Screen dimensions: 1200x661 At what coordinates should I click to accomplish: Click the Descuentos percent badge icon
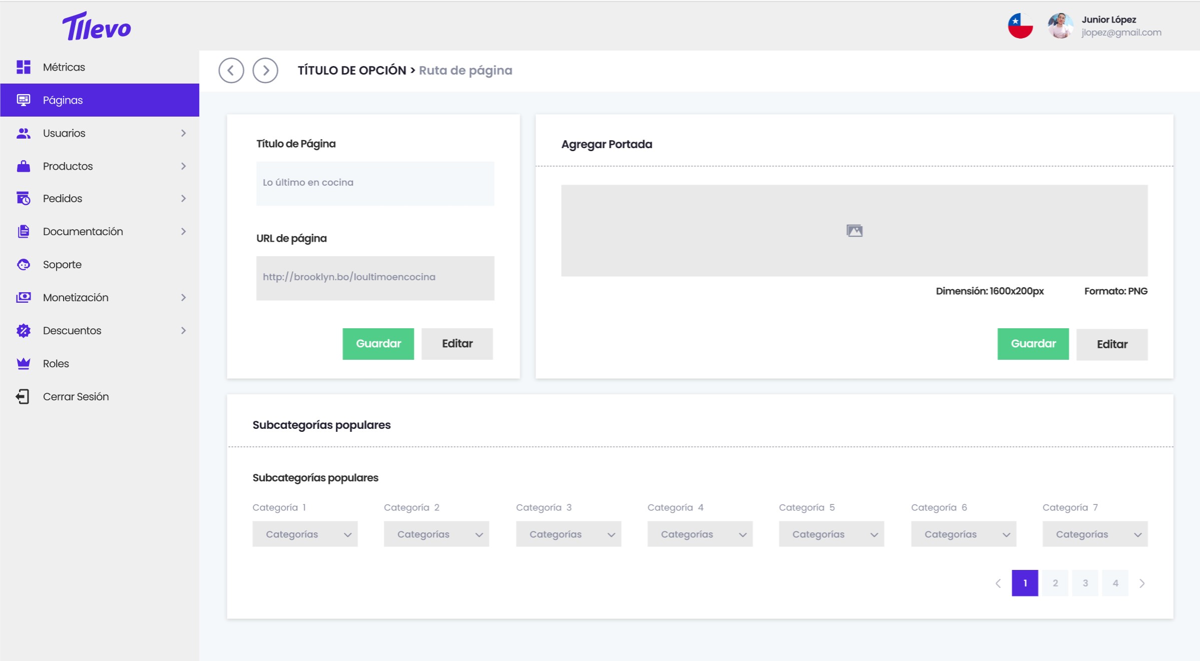click(24, 330)
